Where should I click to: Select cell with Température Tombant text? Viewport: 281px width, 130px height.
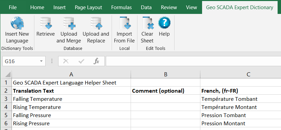pos(241,99)
